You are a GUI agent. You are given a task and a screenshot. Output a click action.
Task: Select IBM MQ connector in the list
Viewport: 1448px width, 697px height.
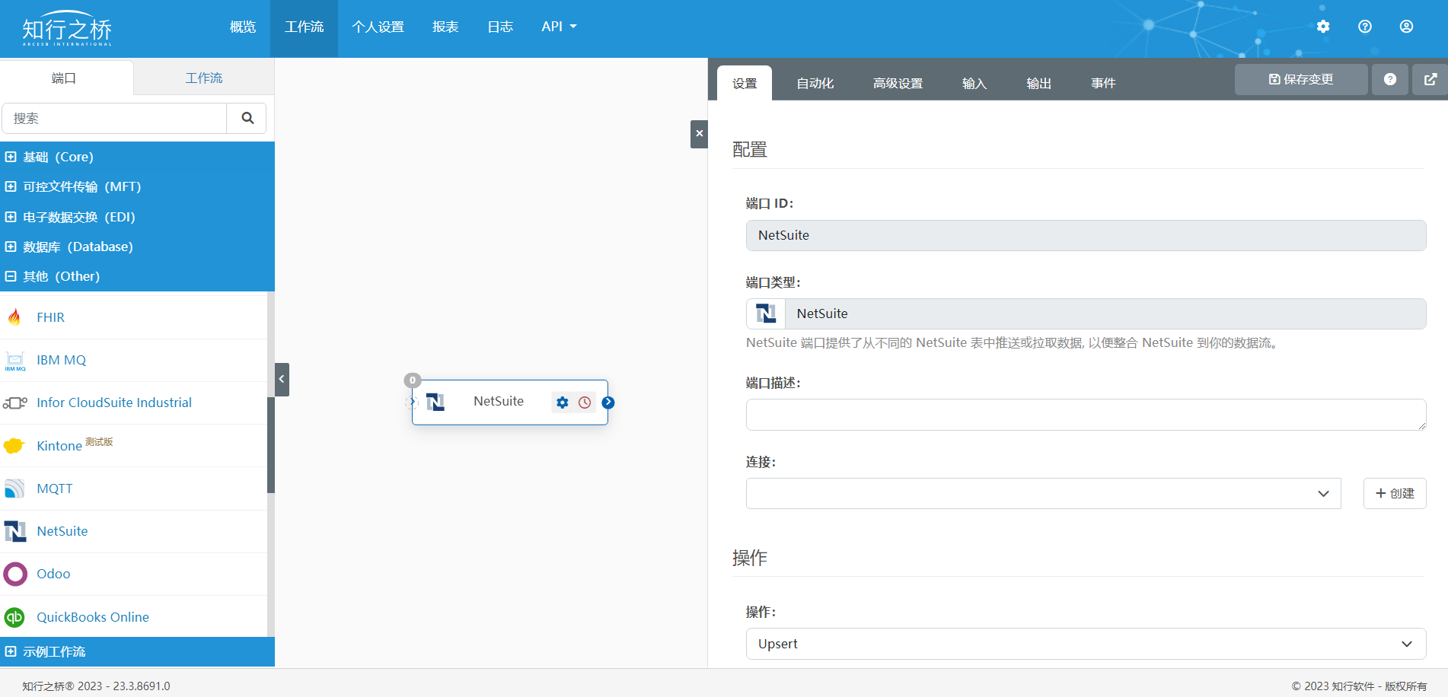133,360
